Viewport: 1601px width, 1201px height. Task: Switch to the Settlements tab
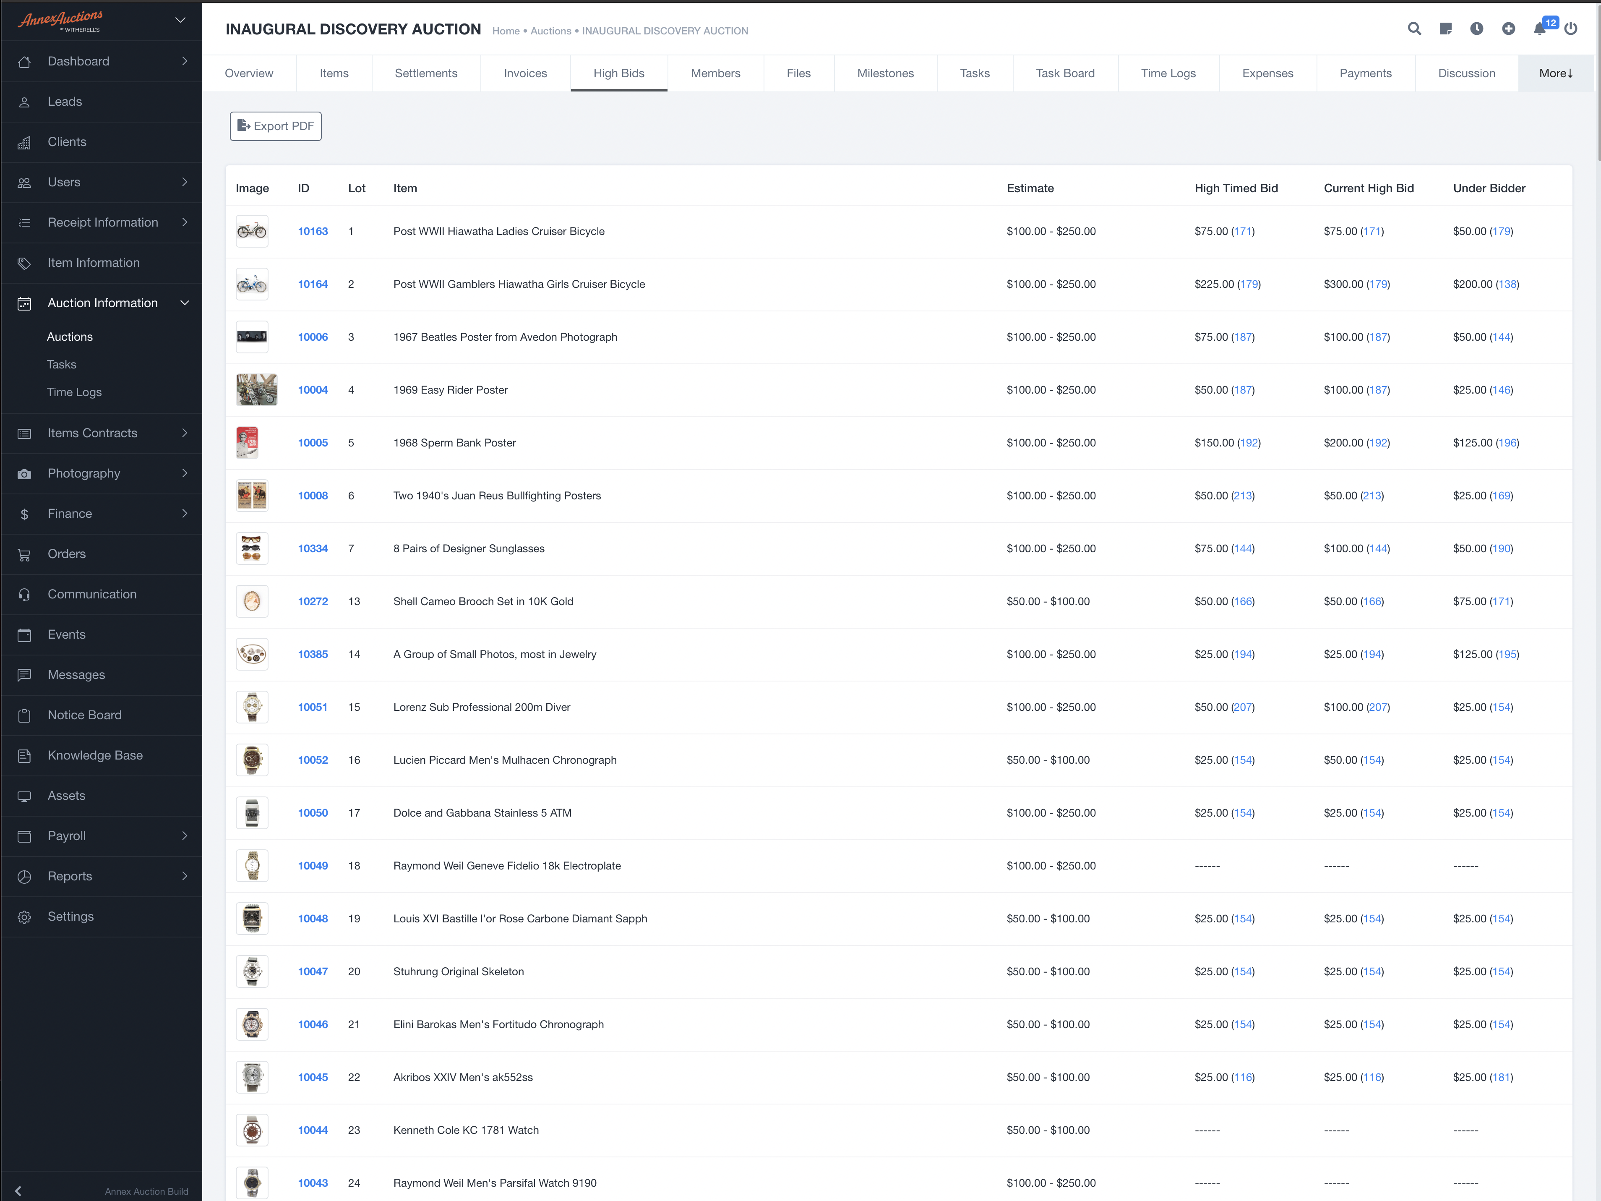(x=425, y=73)
